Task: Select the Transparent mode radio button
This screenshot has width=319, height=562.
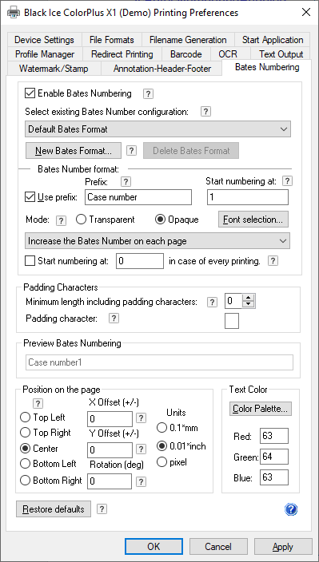Action: (82, 220)
